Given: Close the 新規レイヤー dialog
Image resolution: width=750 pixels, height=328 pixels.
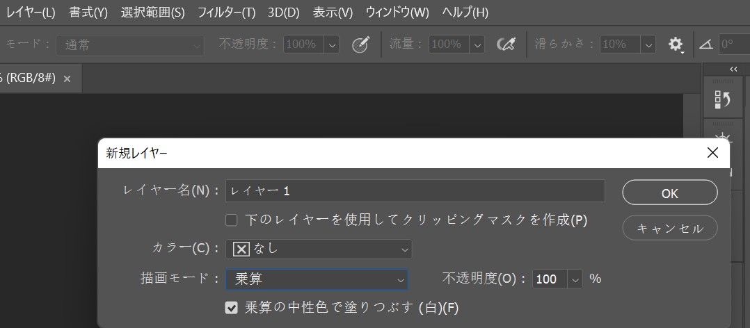Looking at the screenshot, I should coord(712,153).
